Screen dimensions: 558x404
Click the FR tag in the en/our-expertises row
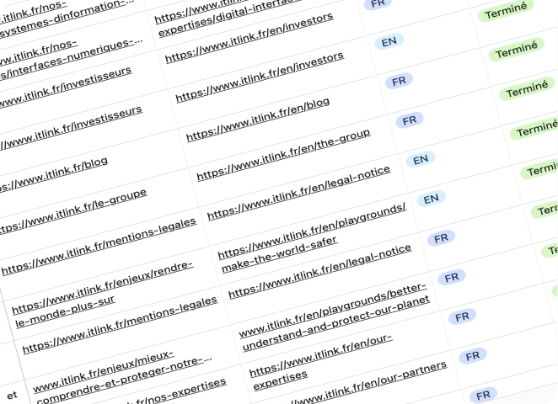(462, 317)
